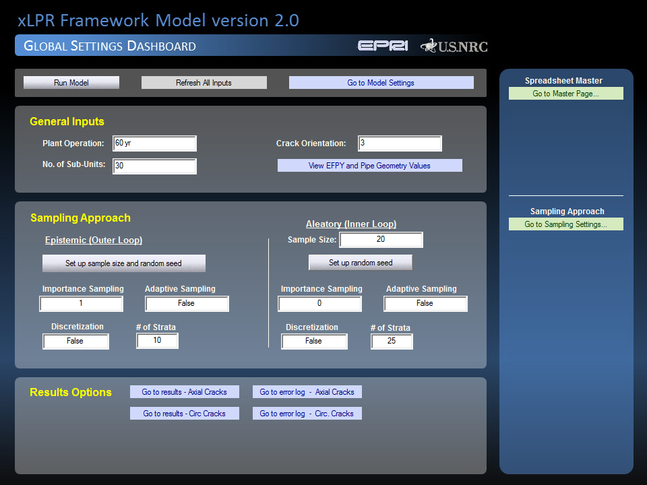Select the Crack Orientation input box
The image size is (647, 485).
click(x=400, y=143)
